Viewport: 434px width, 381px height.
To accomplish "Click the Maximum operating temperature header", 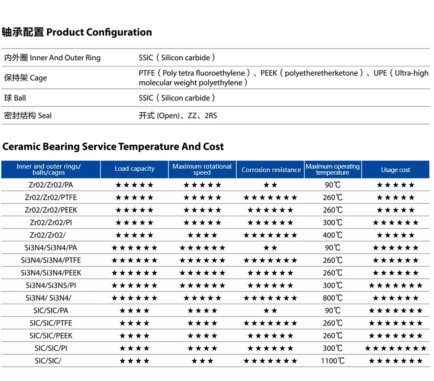I will coord(332,169).
